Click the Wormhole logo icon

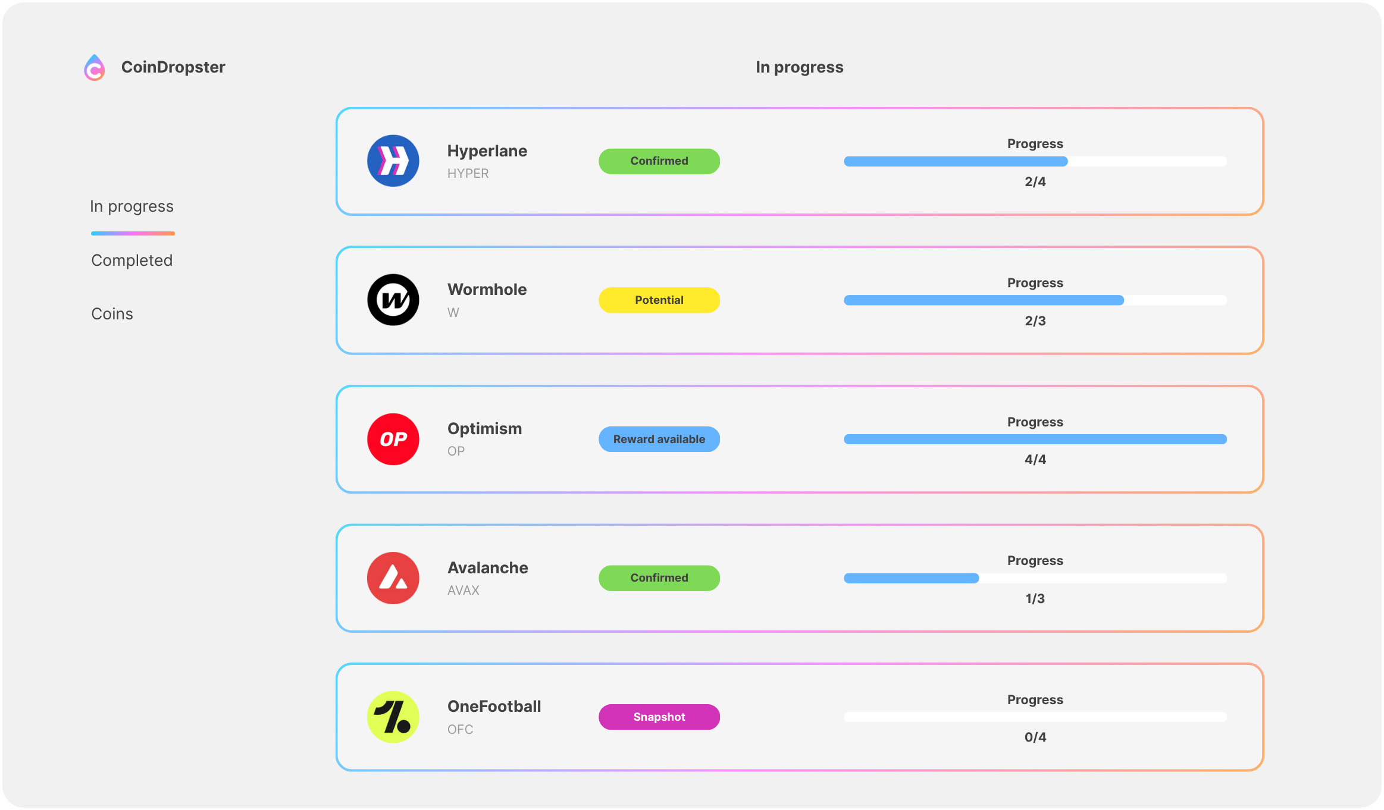pos(393,300)
